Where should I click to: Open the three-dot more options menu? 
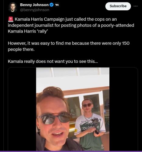136,6
